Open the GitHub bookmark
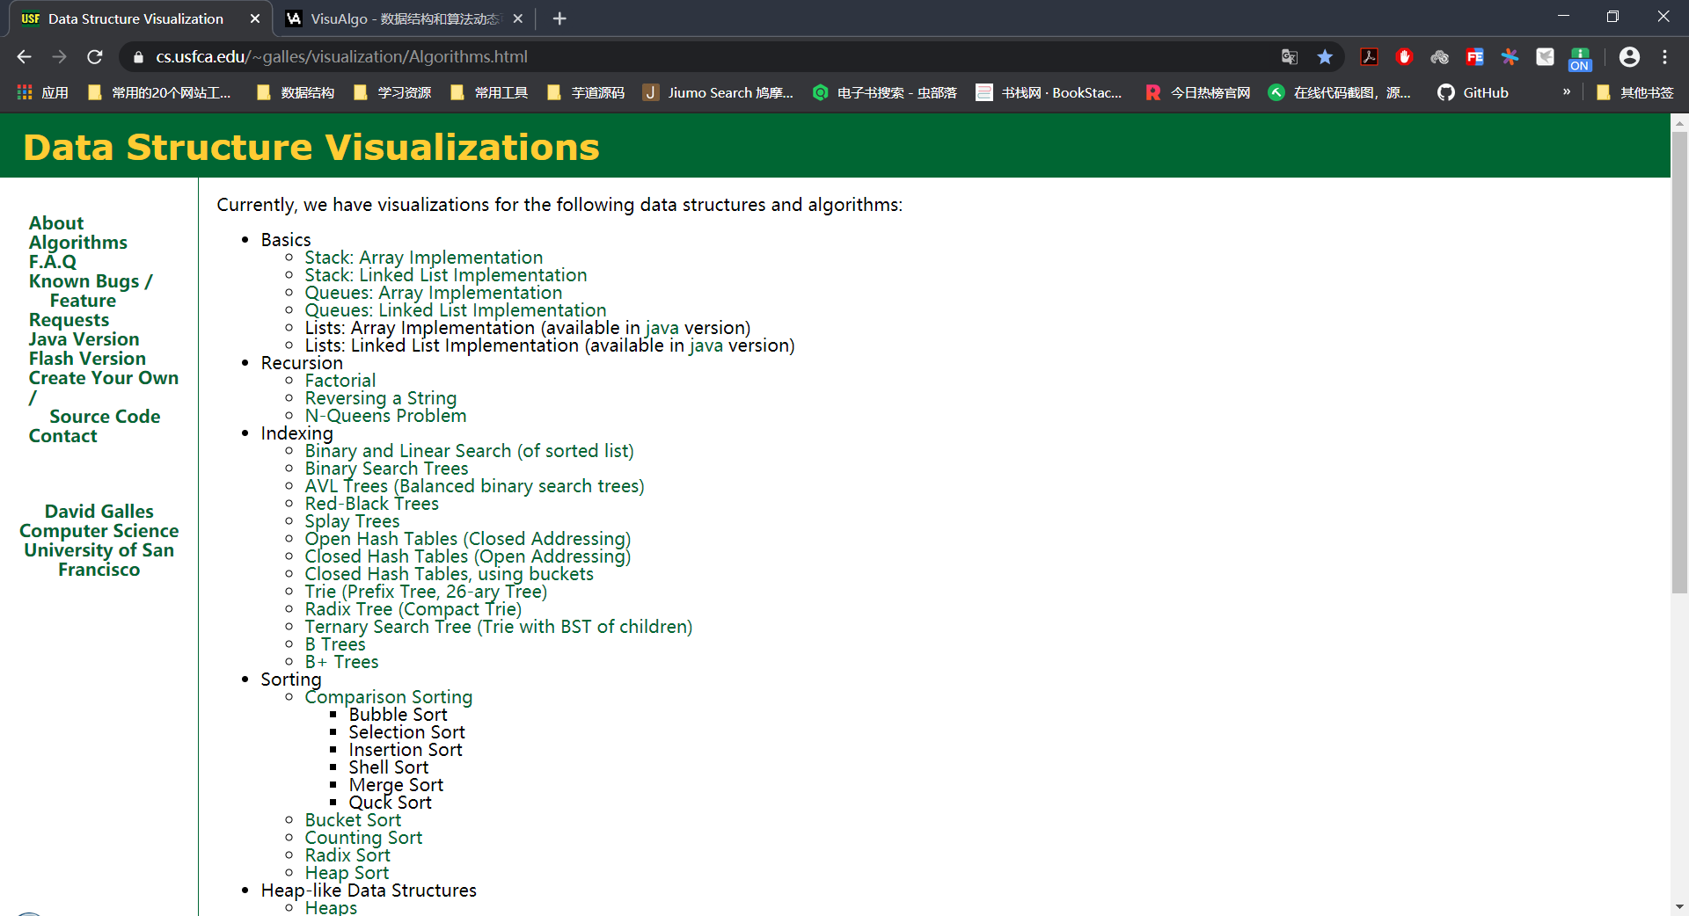The height and width of the screenshot is (916, 1689). (x=1473, y=92)
